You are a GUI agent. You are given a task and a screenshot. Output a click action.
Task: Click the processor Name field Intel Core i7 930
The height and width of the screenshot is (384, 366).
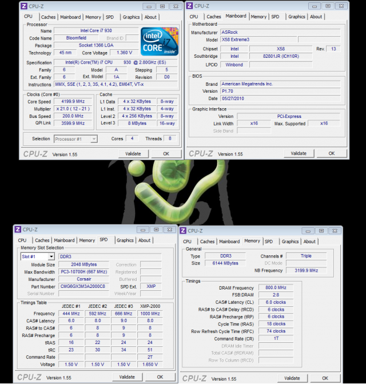coord(96,30)
